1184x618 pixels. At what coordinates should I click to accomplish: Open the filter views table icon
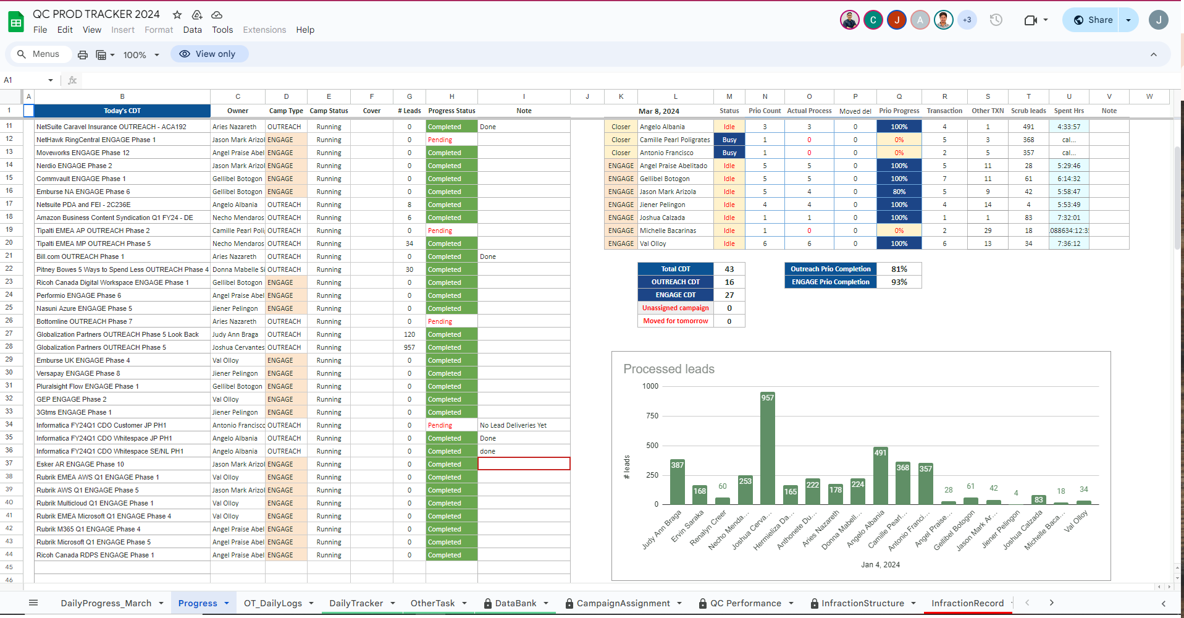[x=101, y=54]
